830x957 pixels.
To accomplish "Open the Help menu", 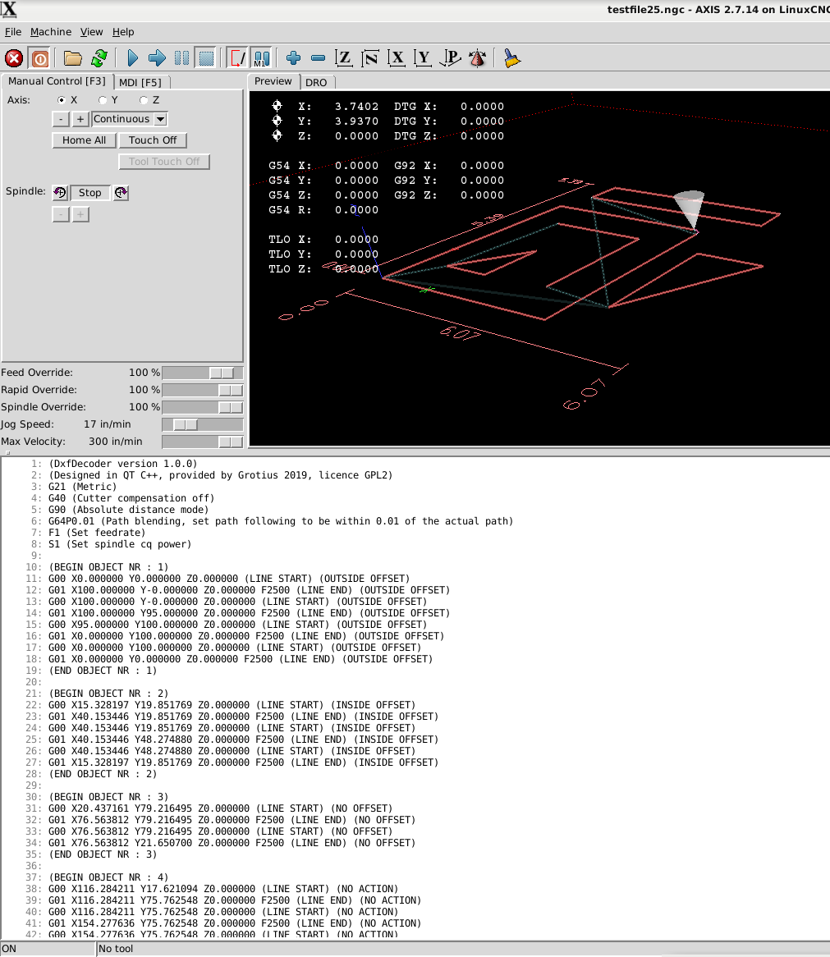I will click(123, 32).
